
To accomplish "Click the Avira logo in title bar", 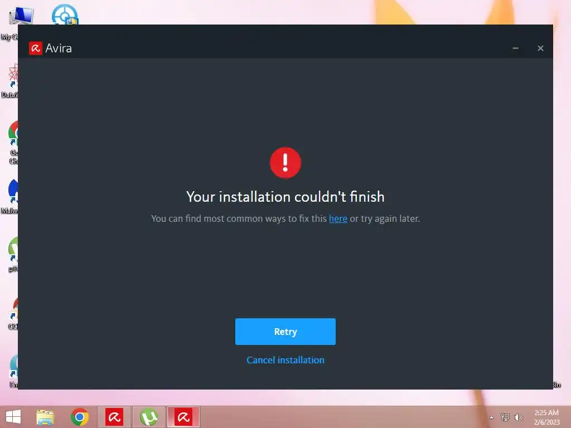I will click(36, 48).
